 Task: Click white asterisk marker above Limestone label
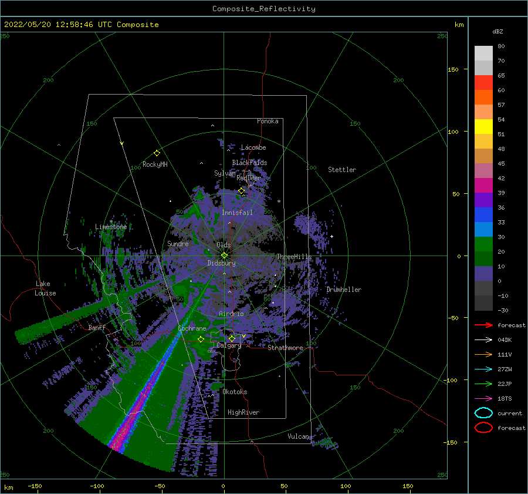coord(111,221)
